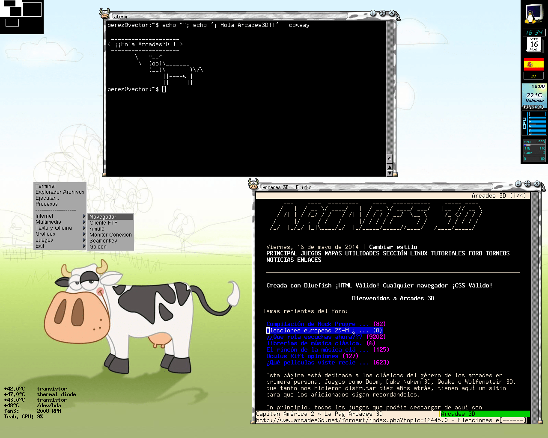Click the down-arrow button on the ELinks title bar
Viewport: 548px width, 438px height.
tap(518, 184)
